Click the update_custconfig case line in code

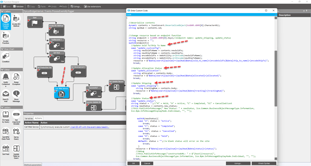click(x=146, y=48)
